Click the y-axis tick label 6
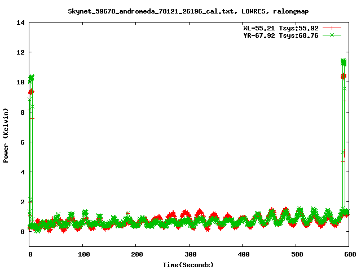 (x=23, y=142)
